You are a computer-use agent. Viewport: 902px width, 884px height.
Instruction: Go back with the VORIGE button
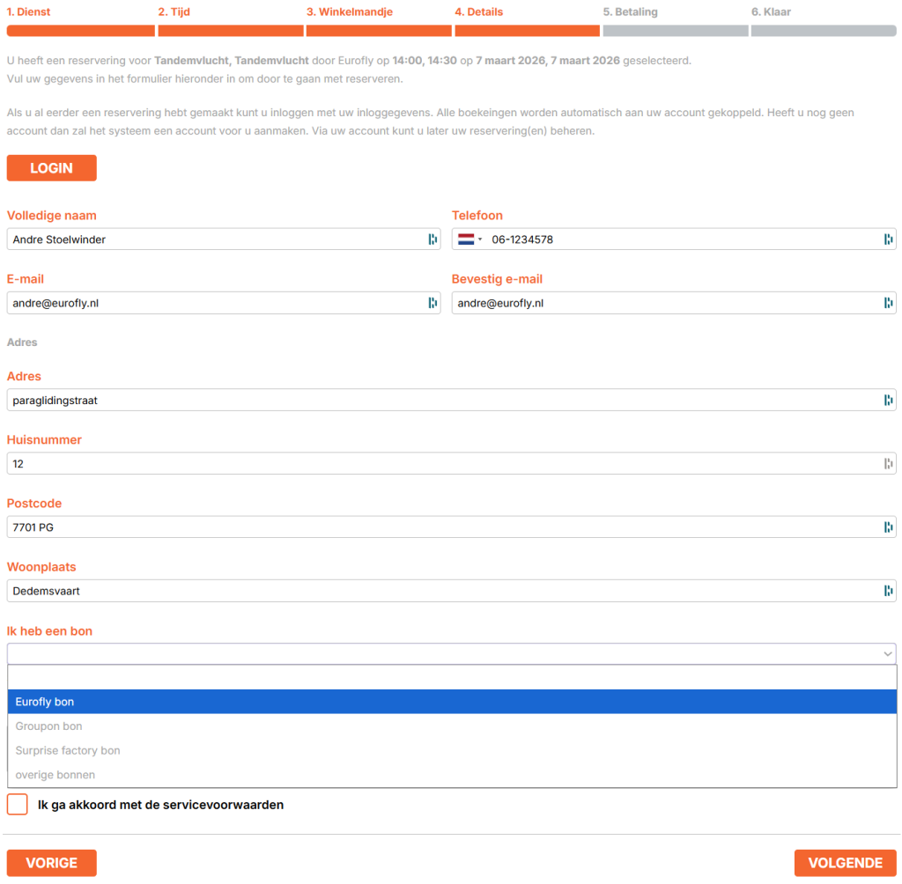pyautogui.click(x=51, y=863)
